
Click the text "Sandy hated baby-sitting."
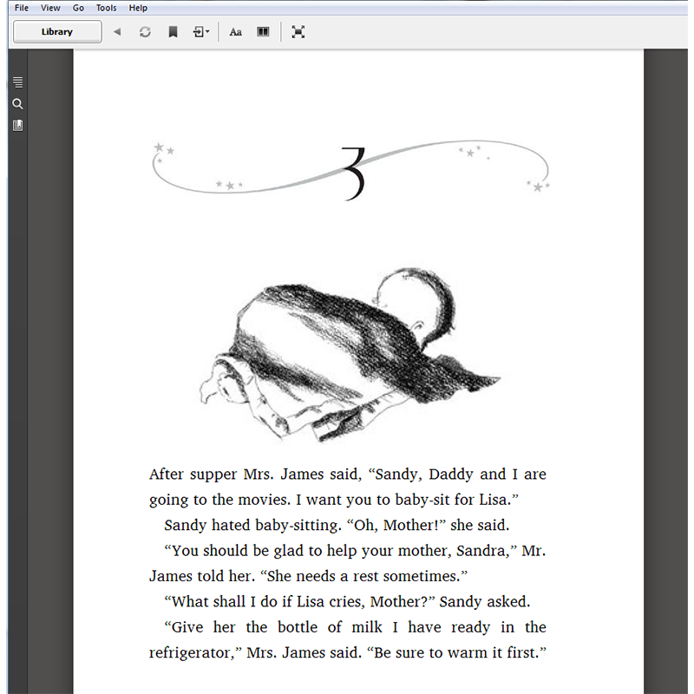[x=252, y=526]
